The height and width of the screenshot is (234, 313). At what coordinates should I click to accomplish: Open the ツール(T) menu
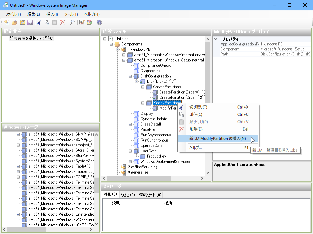coord(71,14)
